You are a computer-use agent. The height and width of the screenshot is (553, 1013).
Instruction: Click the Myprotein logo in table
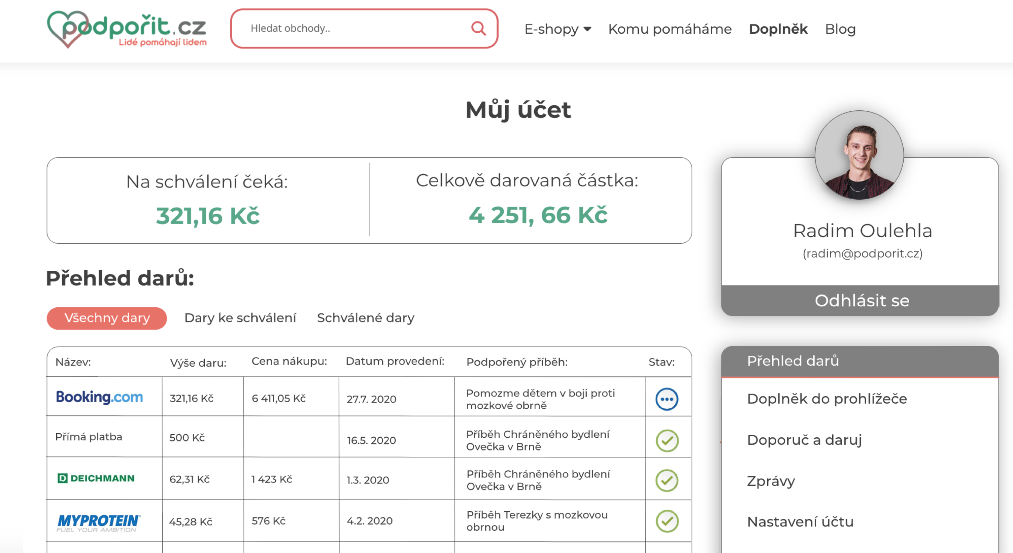(x=98, y=522)
